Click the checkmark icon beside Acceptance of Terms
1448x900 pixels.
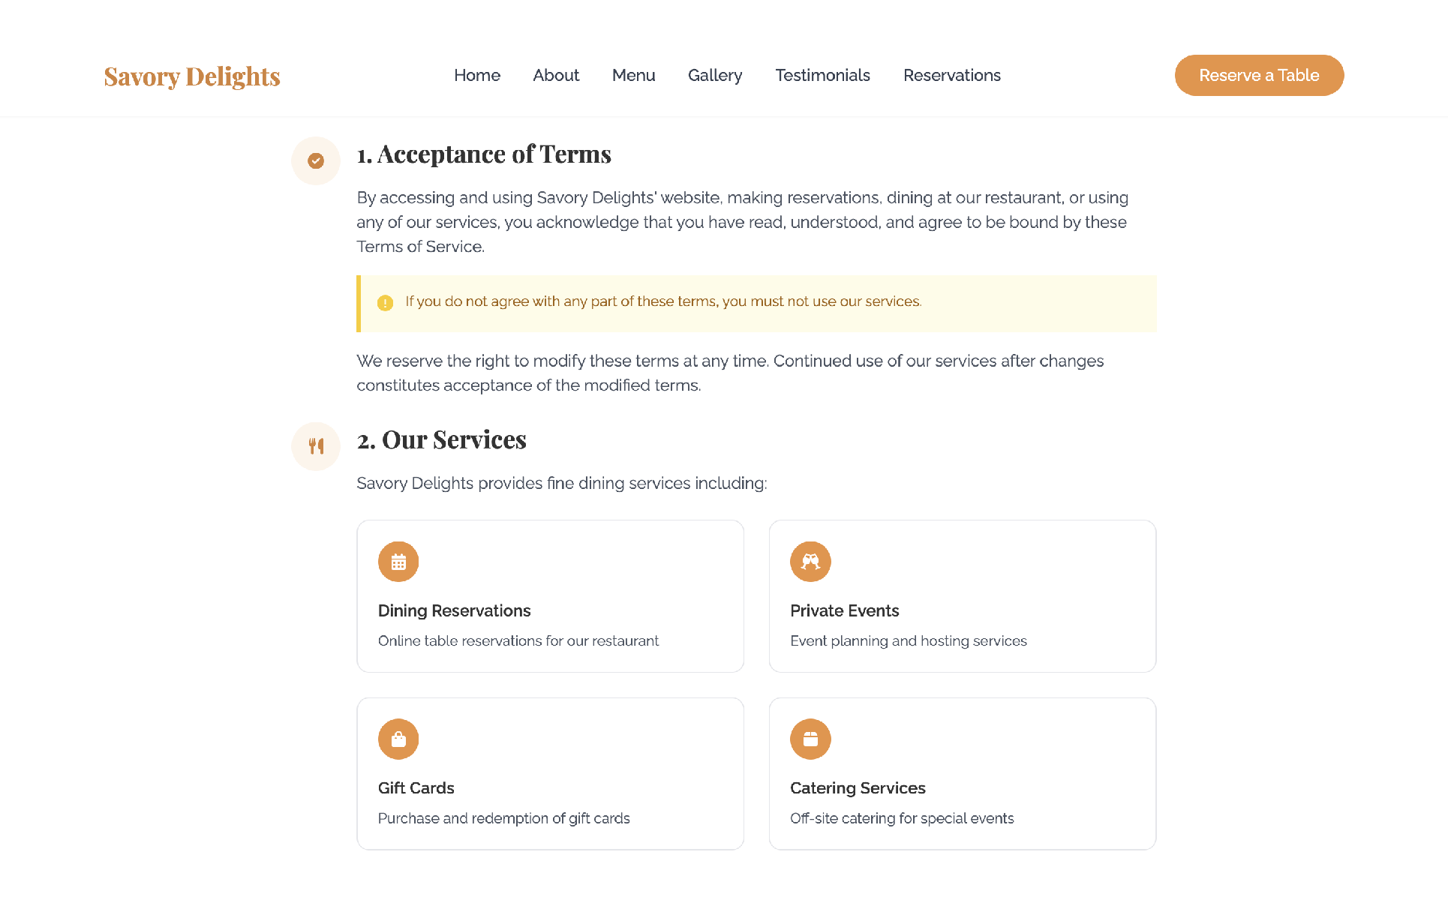[316, 160]
